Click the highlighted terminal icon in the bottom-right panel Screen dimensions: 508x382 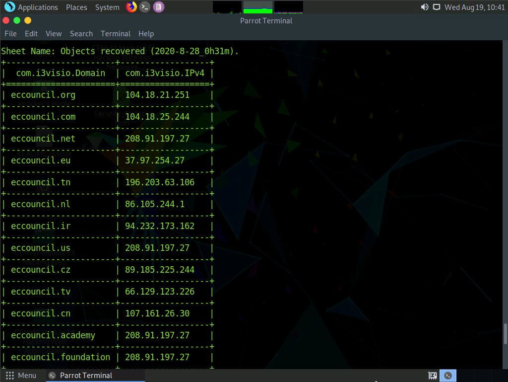click(448, 376)
